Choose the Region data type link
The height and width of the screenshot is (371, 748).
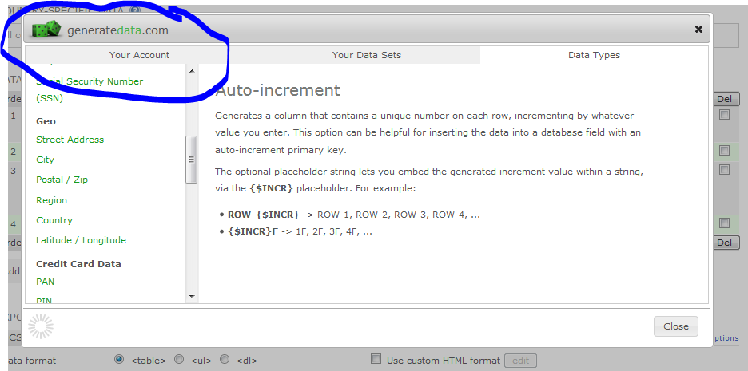[51, 200]
